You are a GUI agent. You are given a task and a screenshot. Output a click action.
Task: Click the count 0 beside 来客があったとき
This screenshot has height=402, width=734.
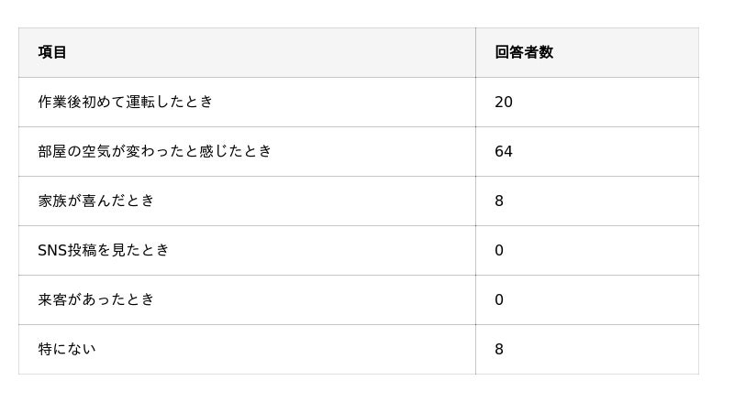[x=499, y=299]
